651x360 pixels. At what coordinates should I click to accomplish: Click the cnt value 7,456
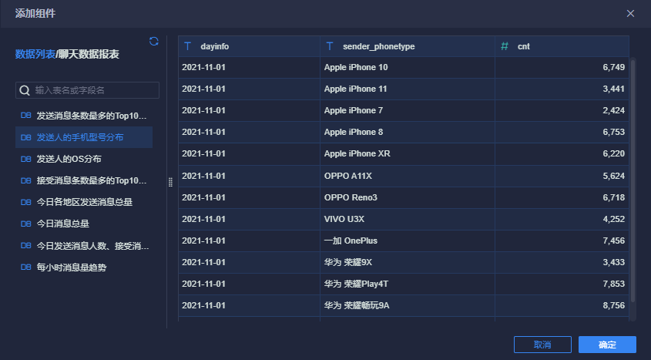(613, 241)
